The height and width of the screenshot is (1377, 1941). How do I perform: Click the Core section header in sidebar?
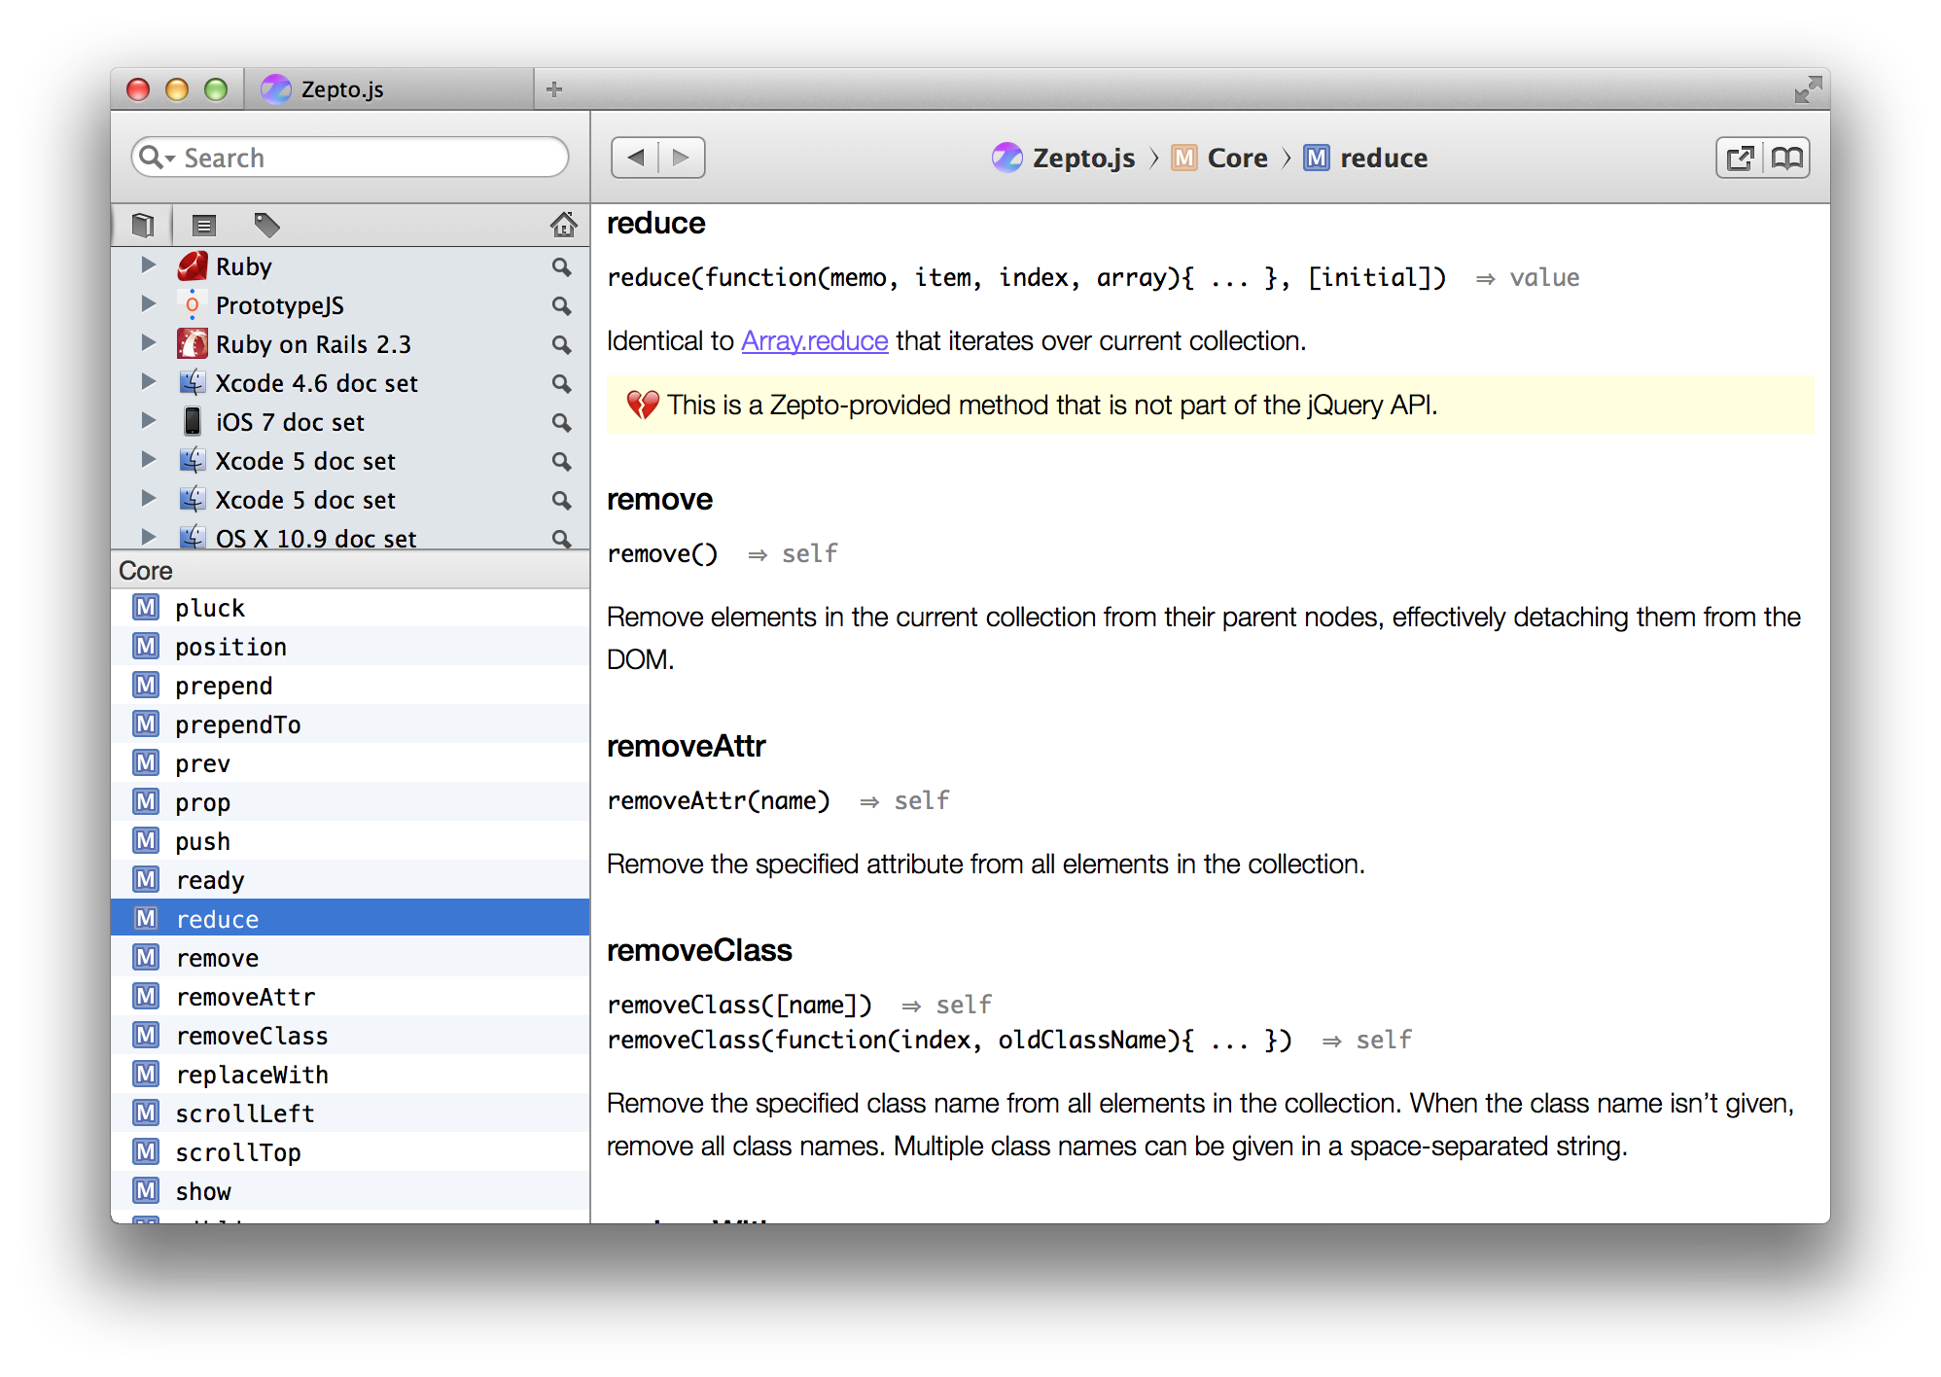(350, 571)
